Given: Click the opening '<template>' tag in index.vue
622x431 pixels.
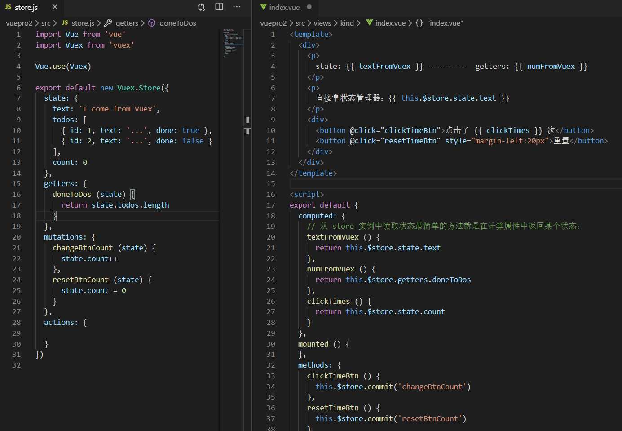Looking at the screenshot, I should point(311,34).
